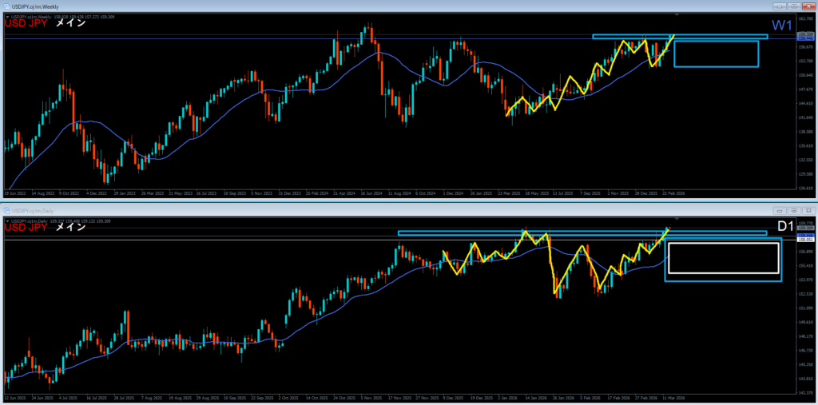Click 1 Dec 2024 on Weekly time axis
Image resolution: width=818 pixels, height=405 pixels.
[454, 193]
